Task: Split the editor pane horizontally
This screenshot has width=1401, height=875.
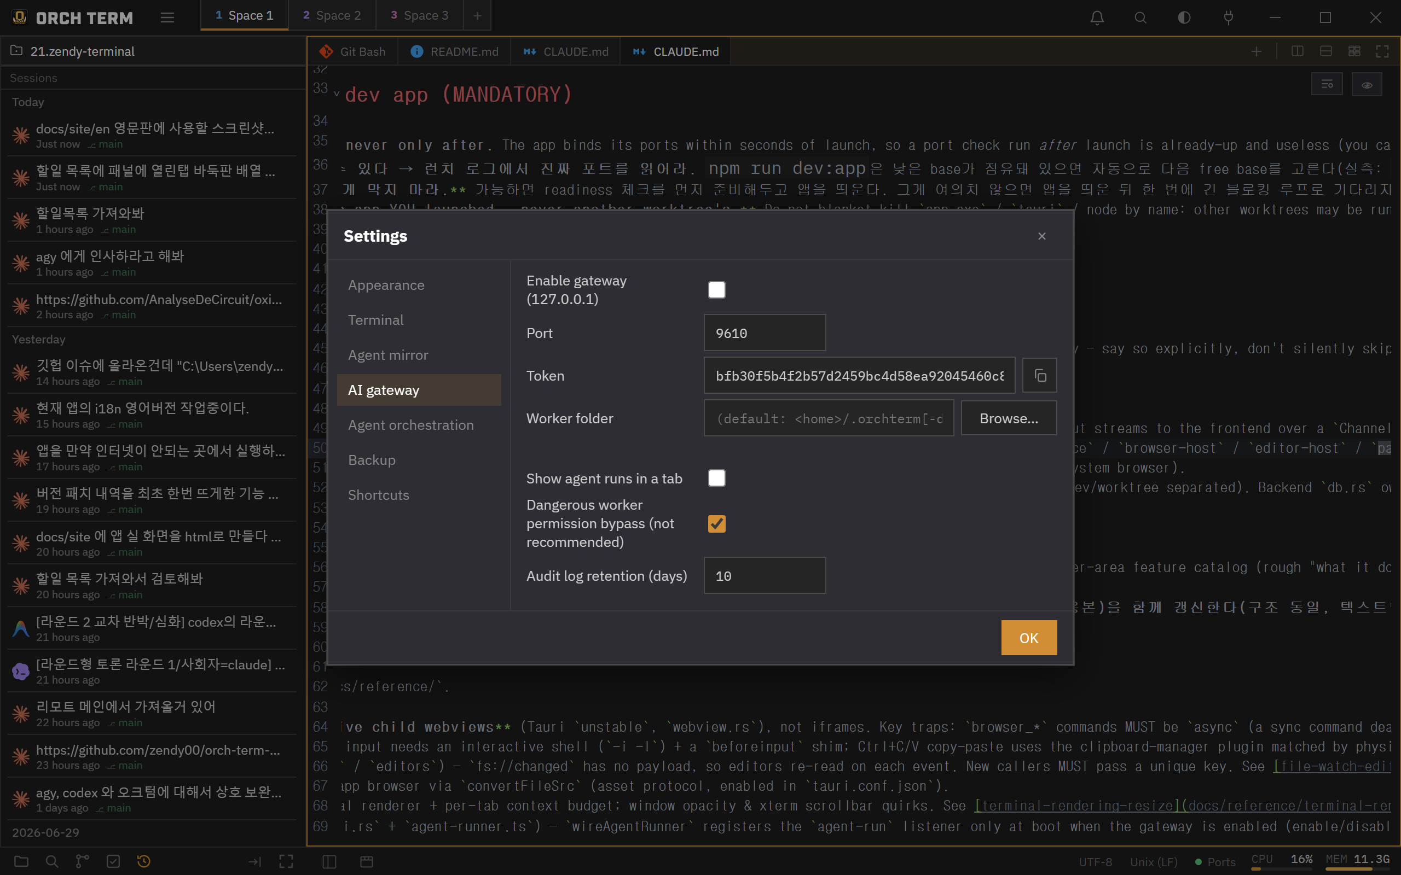Action: click(1325, 51)
